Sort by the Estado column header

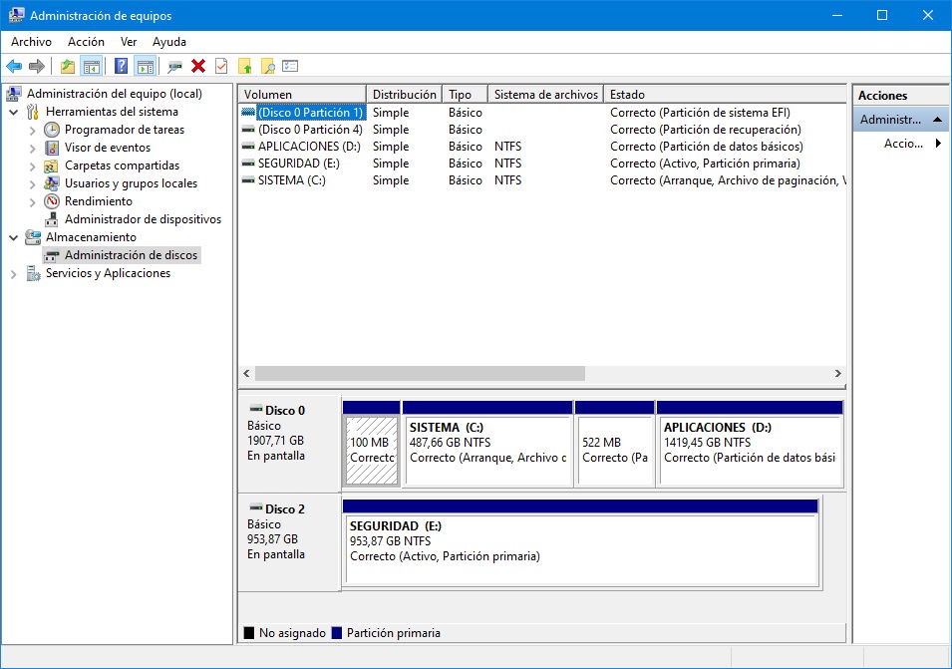[x=725, y=94]
